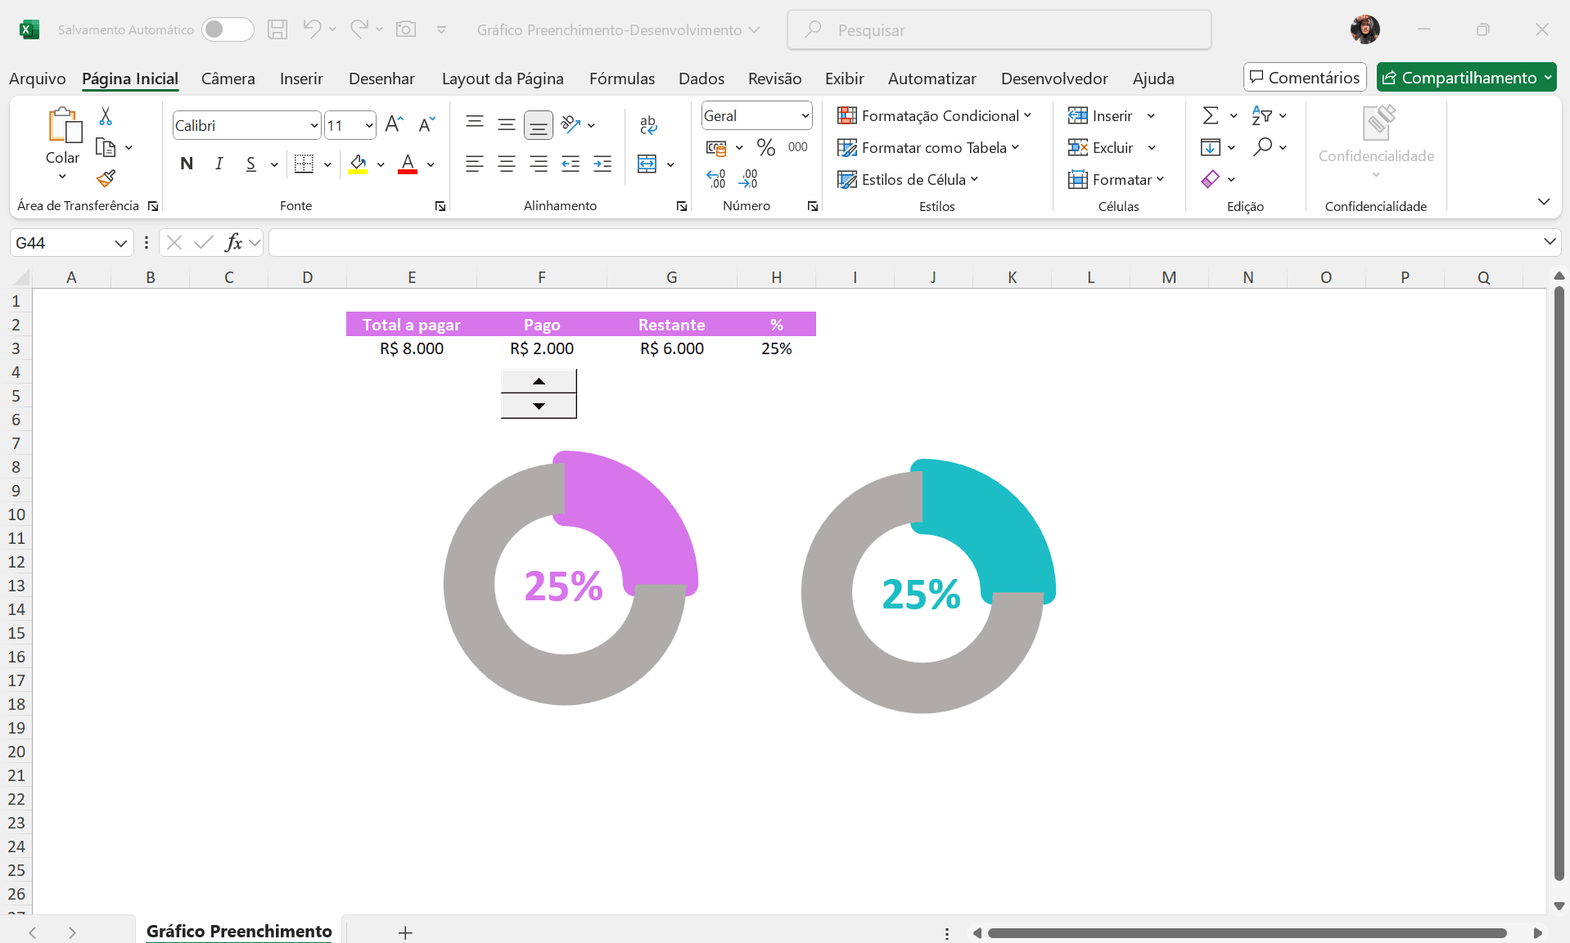The image size is (1570, 943).
Task: Increase font size with the larger A icon
Action: point(394,124)
